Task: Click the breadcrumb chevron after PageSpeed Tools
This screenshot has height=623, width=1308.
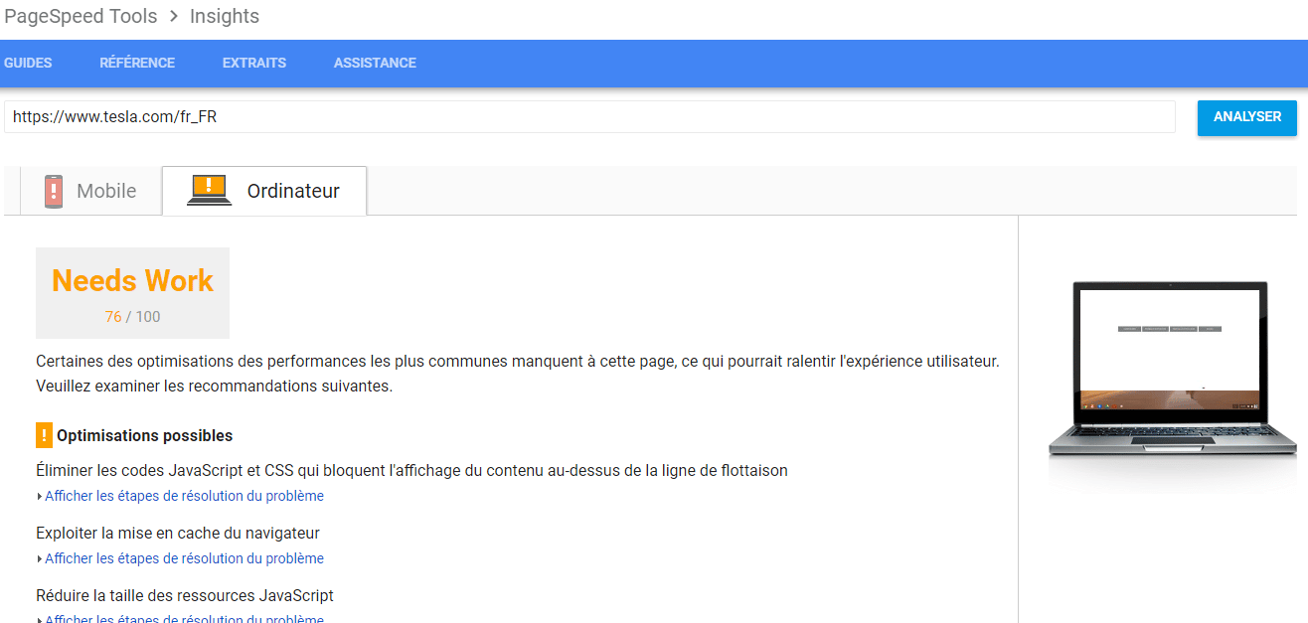Action: 174,16
